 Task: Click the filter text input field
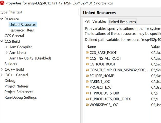(x=39, y=12)
